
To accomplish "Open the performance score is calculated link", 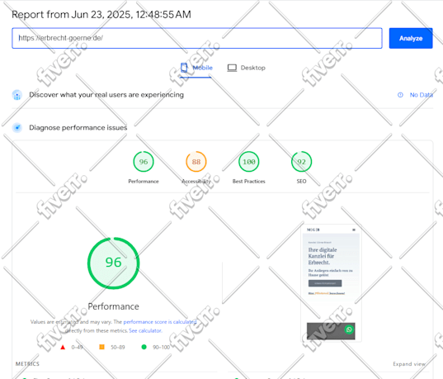I will coord(160,322).
